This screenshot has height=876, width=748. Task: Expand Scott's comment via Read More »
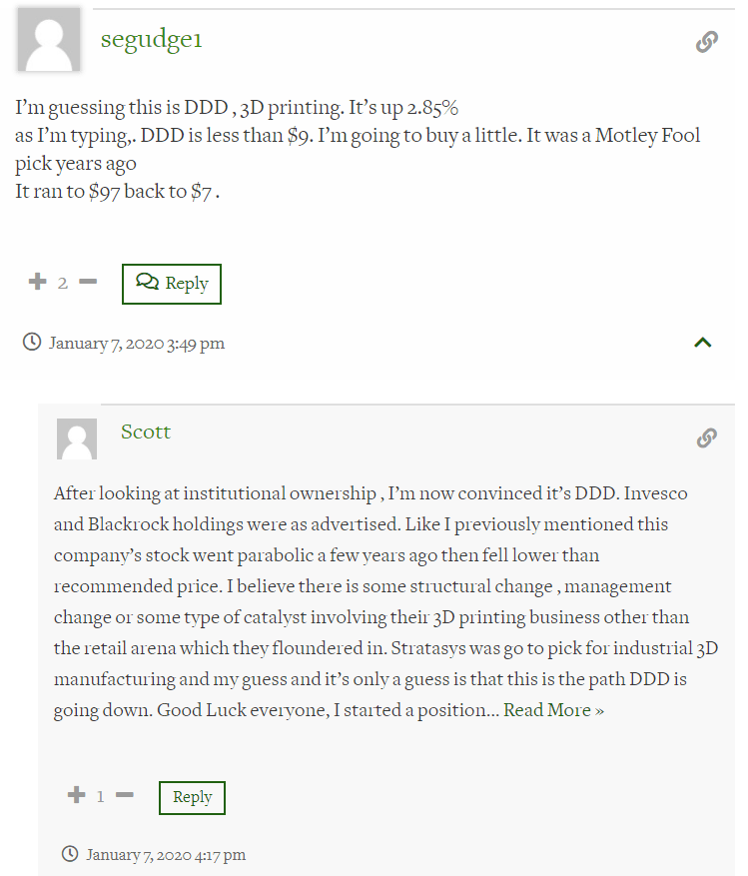coord(553,709)
